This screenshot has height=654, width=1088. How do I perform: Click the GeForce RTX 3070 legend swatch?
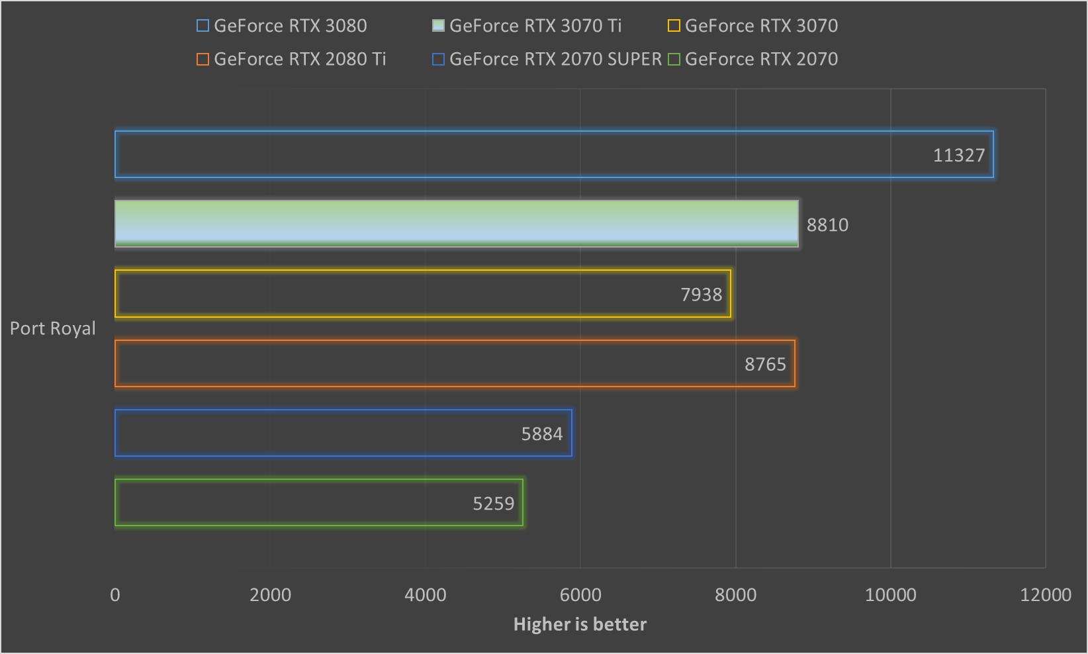coord(673,25)
